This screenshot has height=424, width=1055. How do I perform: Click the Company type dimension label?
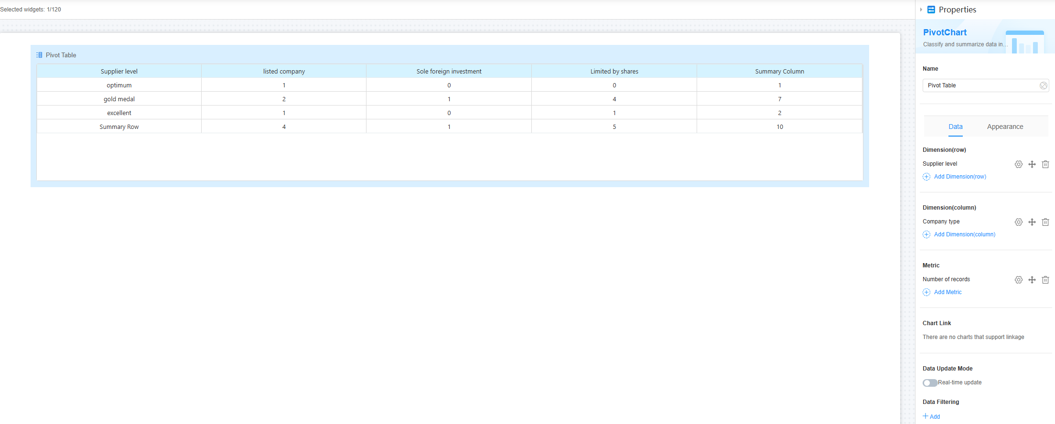tap(941, 222)
